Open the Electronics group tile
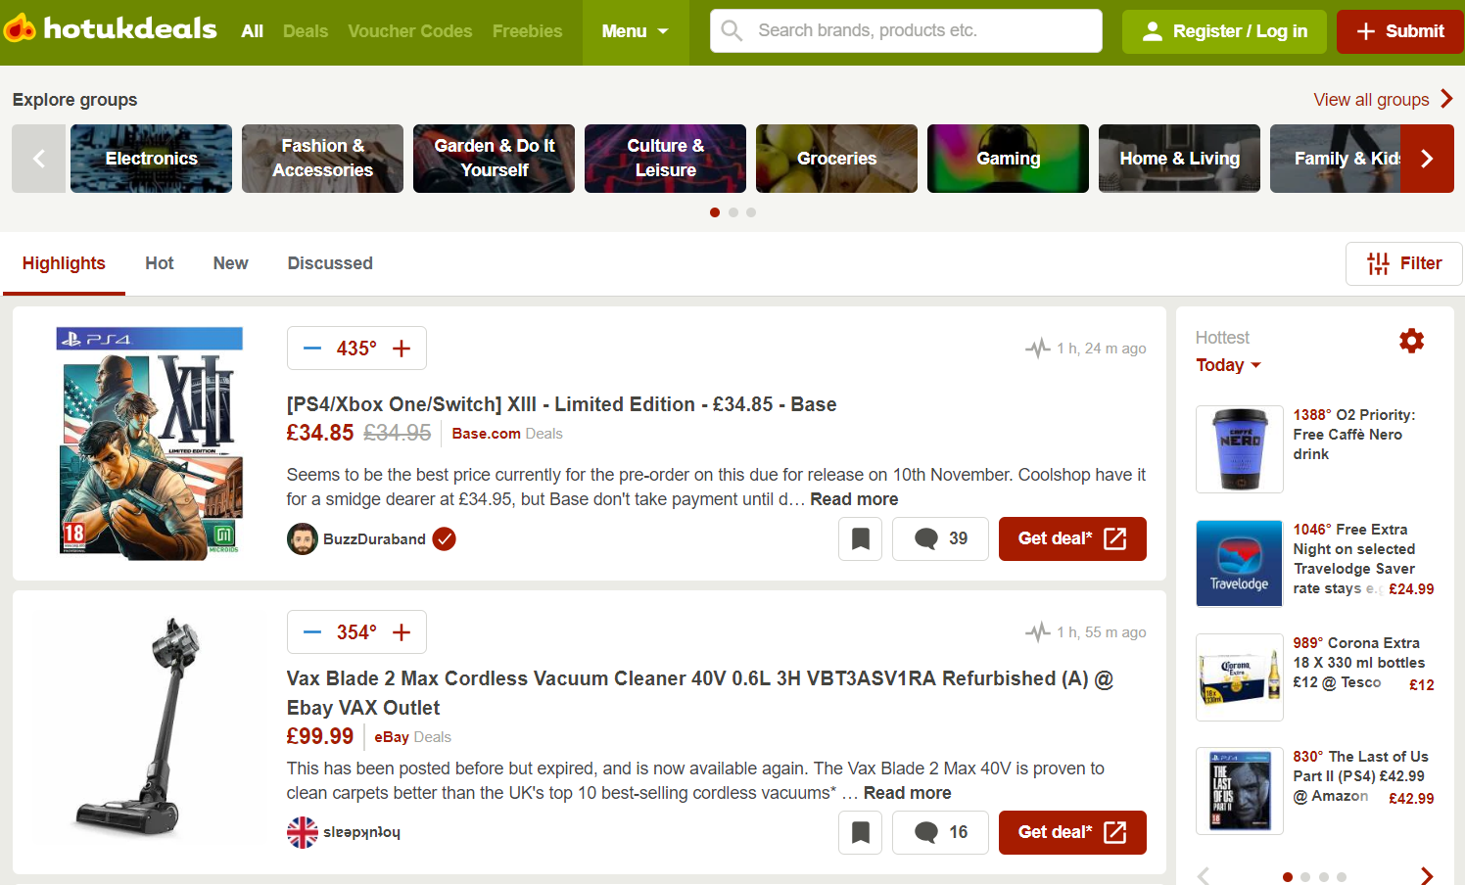This screenshot has width=1465, height=885. (152, 159)
